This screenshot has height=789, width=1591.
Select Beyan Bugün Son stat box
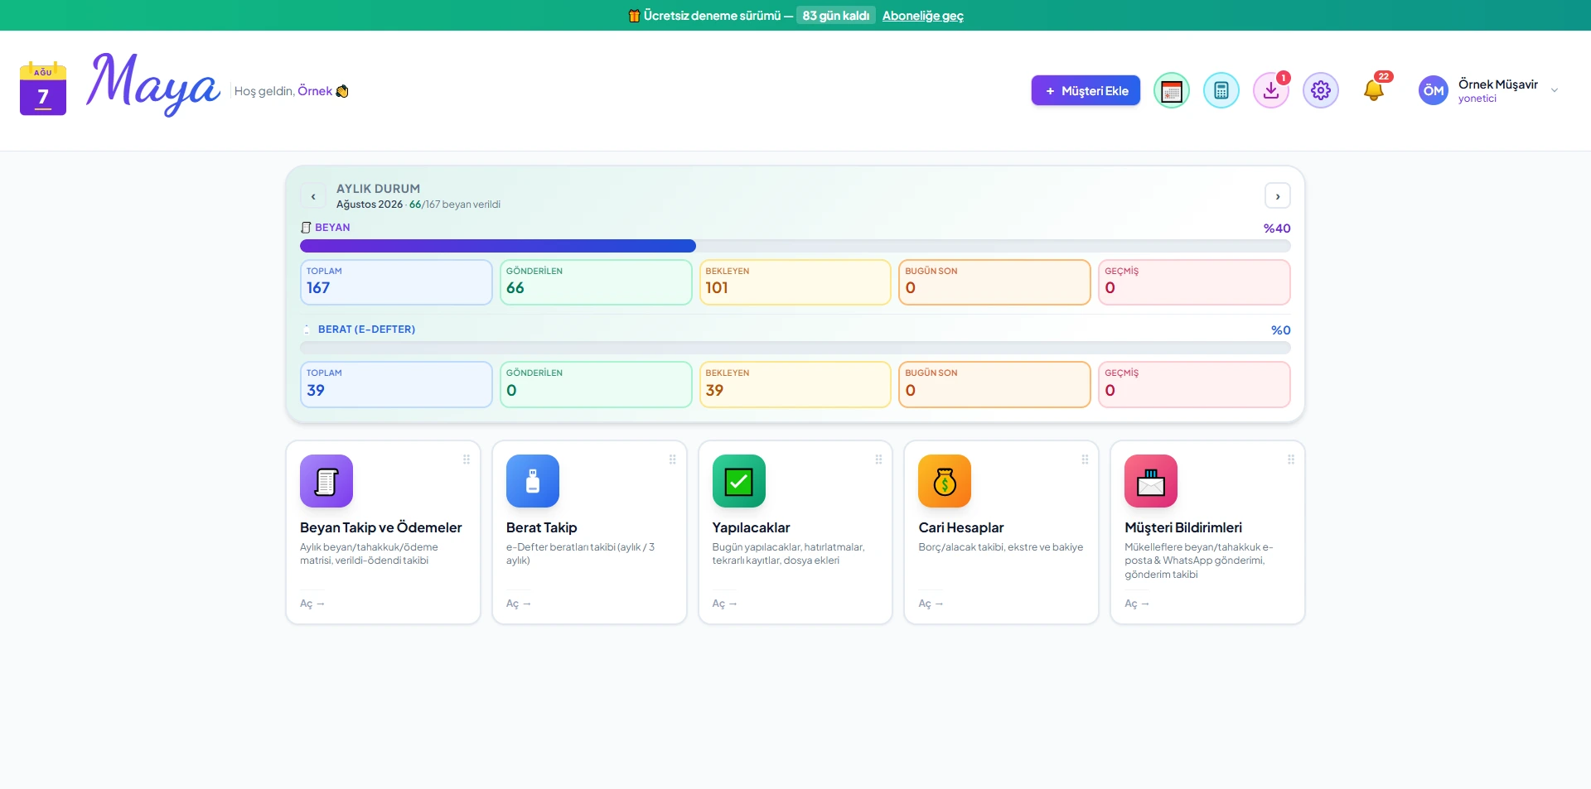(x=994, y=282)
